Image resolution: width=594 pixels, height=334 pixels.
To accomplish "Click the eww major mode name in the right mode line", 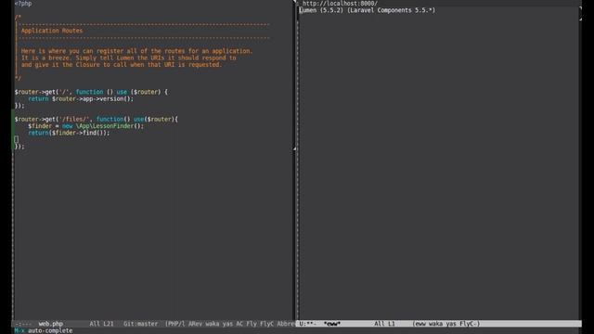I will (420, 324).
